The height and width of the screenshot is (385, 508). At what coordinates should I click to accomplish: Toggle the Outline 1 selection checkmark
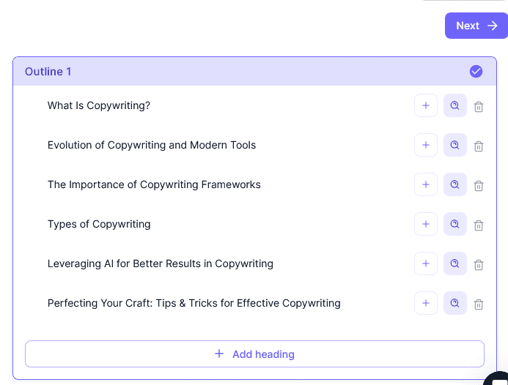tap(476, 72)
